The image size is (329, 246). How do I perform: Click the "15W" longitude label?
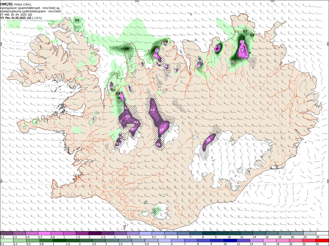click(272, 1)
